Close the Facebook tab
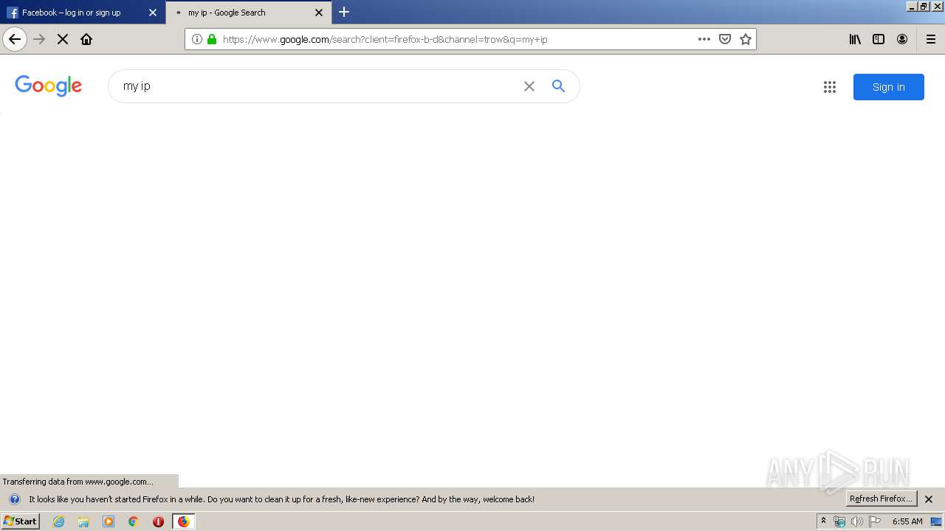Screen dimensions: 945x531 click(153, 13)
